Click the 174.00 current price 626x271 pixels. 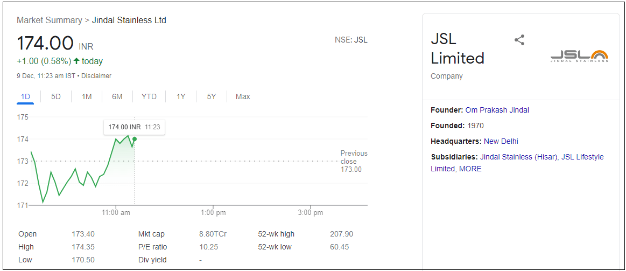click(45, 43)
